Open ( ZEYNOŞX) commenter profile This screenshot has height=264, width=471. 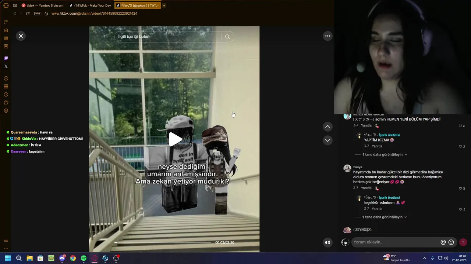[362, 230]
